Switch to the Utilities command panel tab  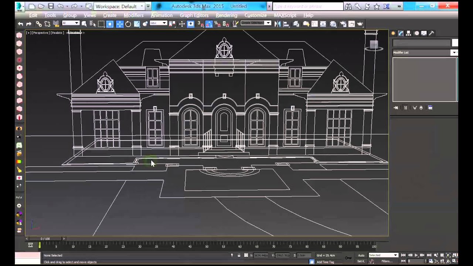431,33
